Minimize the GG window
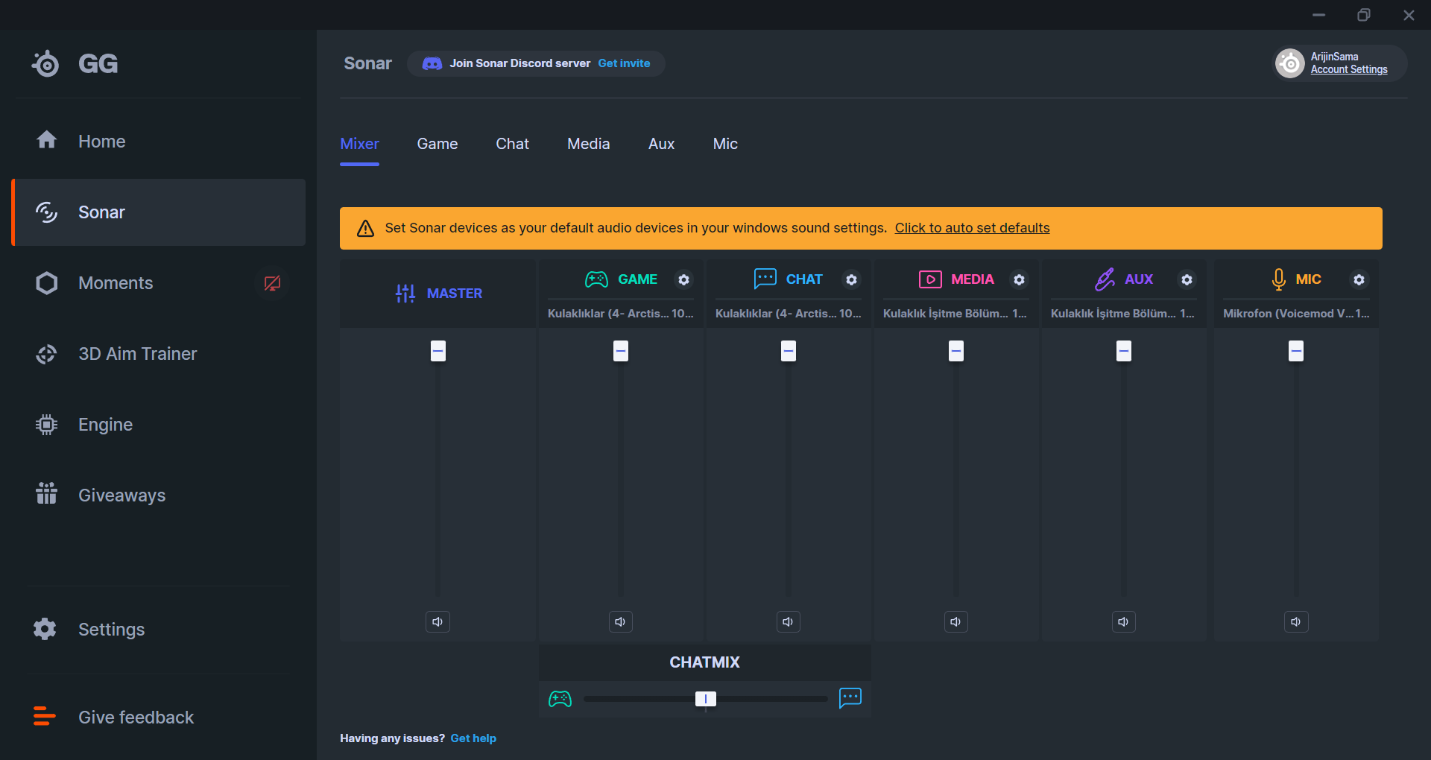Viewport: 1431px width, 760px height. click(x=1319, y=15)
